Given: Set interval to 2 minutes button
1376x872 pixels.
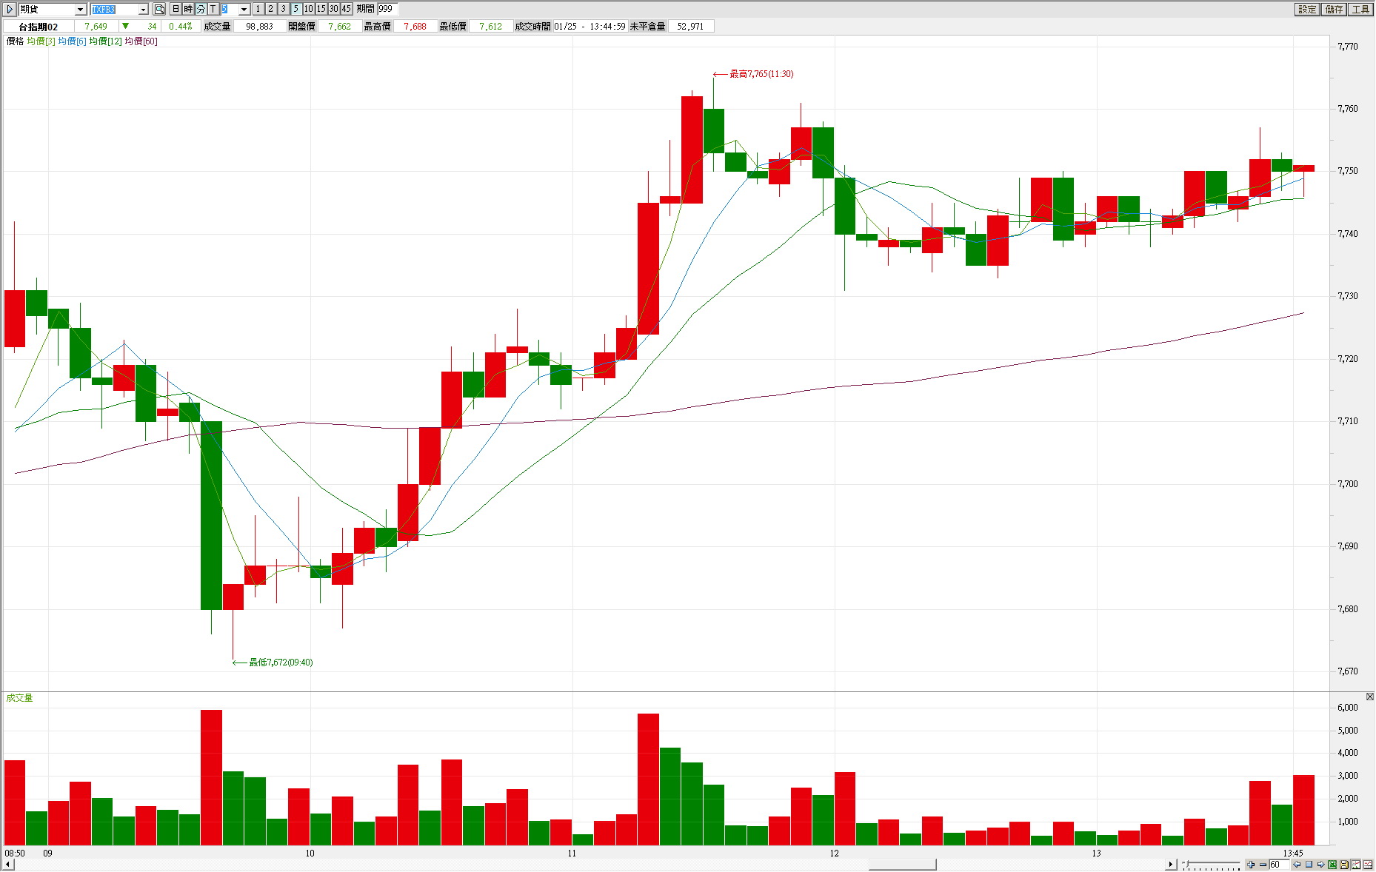Looking at the screenshot, I should [270, 9].
